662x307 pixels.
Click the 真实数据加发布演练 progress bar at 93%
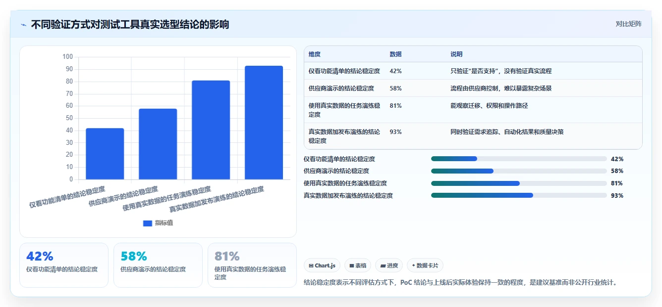[519, 195]
